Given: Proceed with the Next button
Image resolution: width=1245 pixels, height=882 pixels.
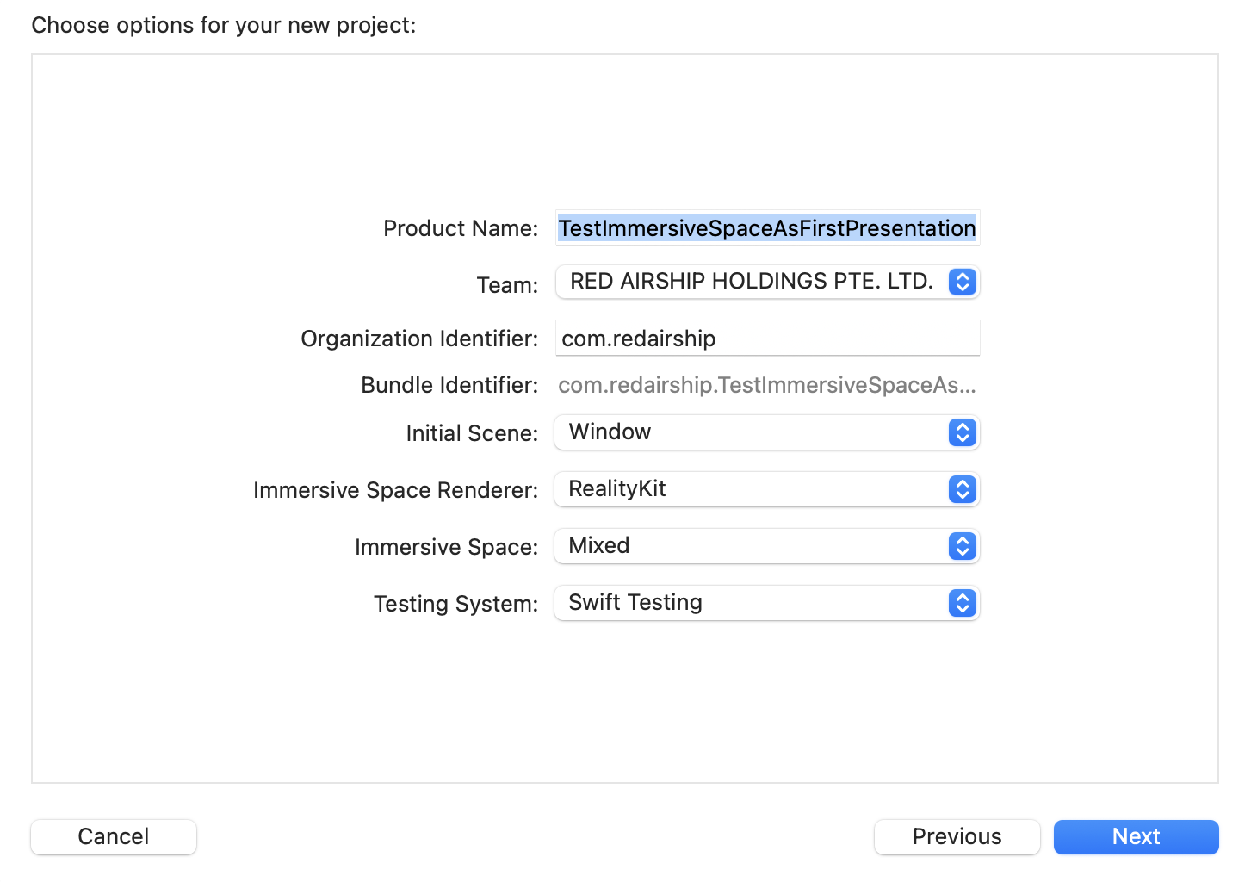Looking at the screenshot, I should tap(1136, 836).
